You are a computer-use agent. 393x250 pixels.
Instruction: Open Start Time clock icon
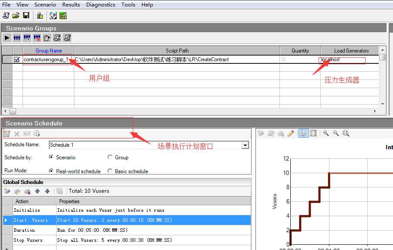click(37, 134)
